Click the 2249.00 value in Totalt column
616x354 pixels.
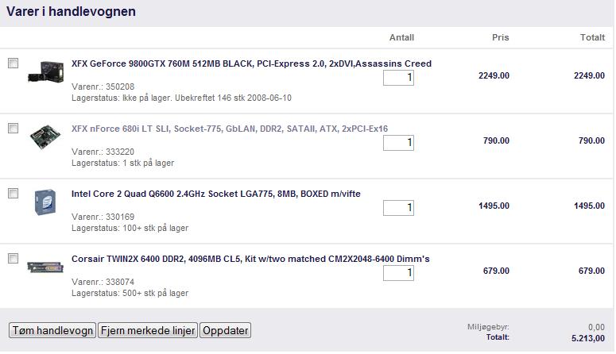click(589, 75)
